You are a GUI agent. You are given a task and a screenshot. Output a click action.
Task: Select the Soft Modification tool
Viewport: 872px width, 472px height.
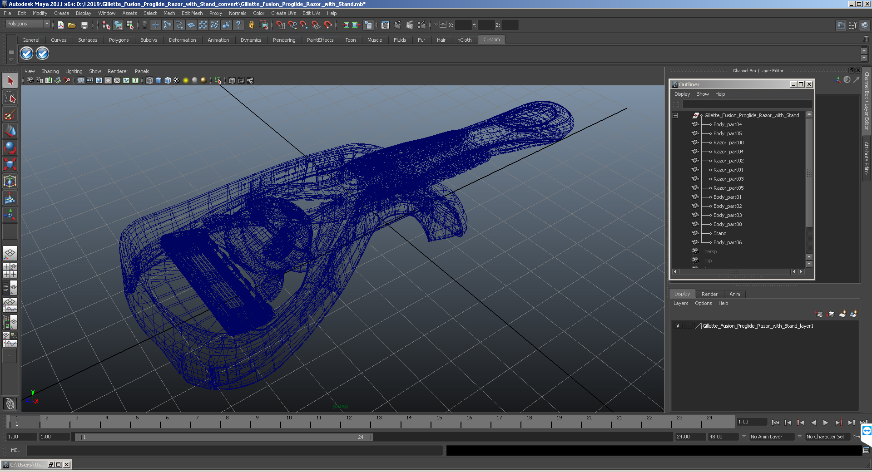(x=10, y=198)
